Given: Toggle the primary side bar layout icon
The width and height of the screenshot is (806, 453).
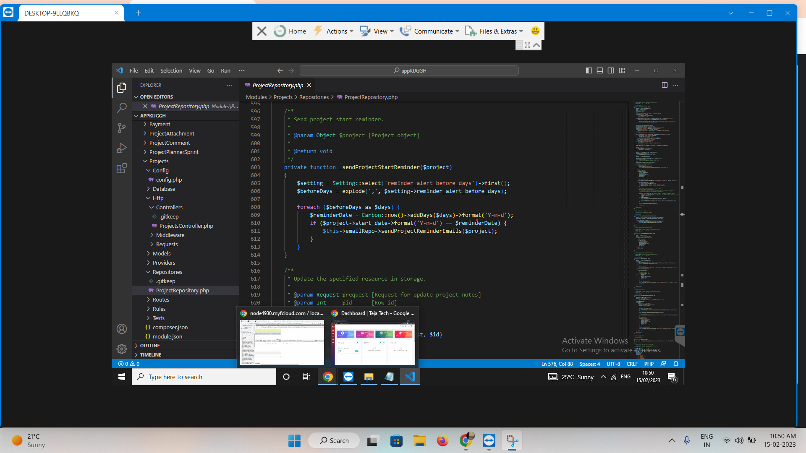Looking at the screenshot, I should (x=589, y=70).
